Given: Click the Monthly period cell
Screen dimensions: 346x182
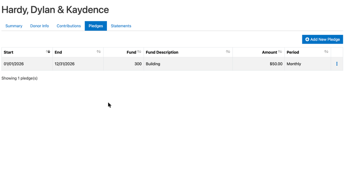Looking at the screenshot, I should (308, 64).
